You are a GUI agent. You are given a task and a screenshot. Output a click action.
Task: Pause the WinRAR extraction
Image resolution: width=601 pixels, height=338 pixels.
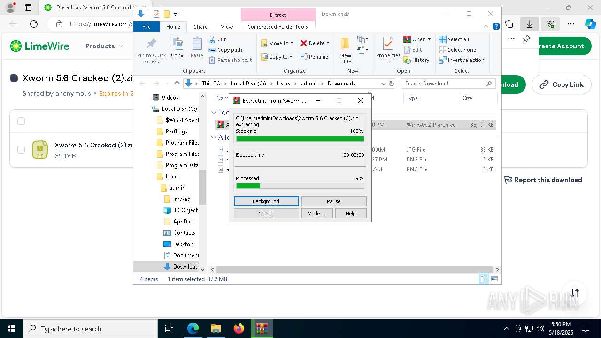334,201
